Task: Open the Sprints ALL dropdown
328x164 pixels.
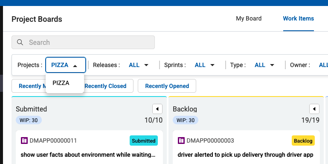Action: (205, 65)
